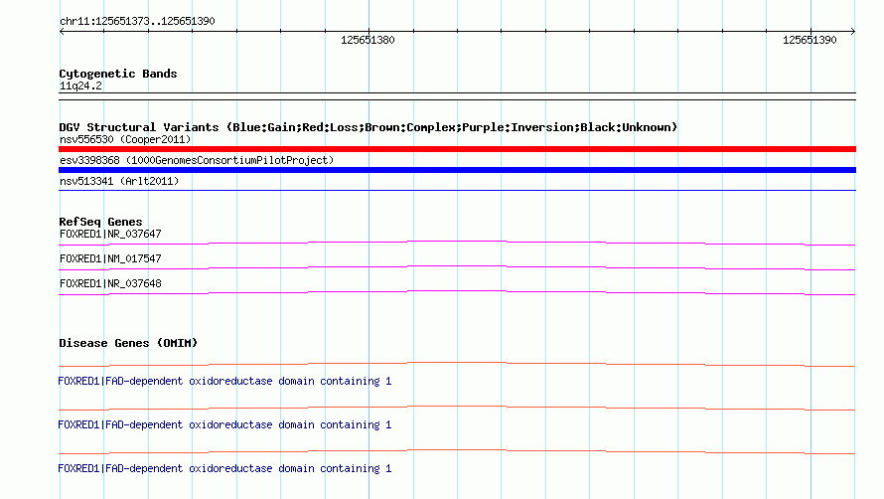This screenshot has height=499, width=884.
Task: Click the thick blue esv3398368 variant bar
Action: (457, 170)
